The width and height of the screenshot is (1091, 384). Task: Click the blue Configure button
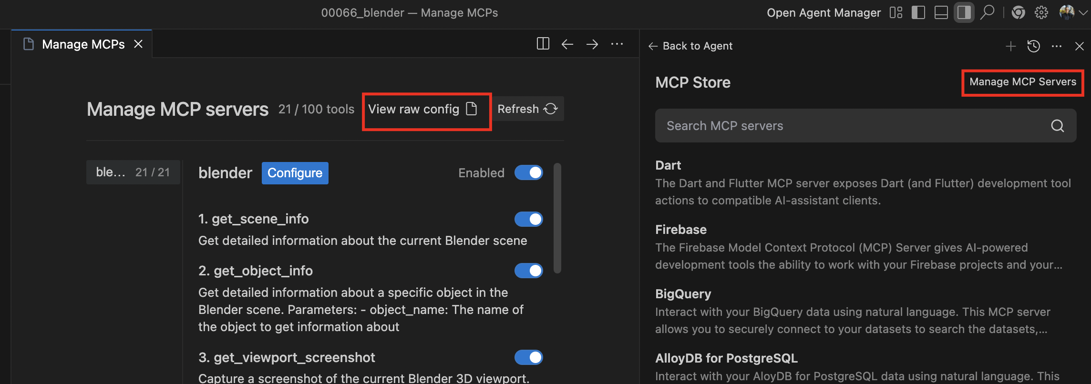[295, 173]
